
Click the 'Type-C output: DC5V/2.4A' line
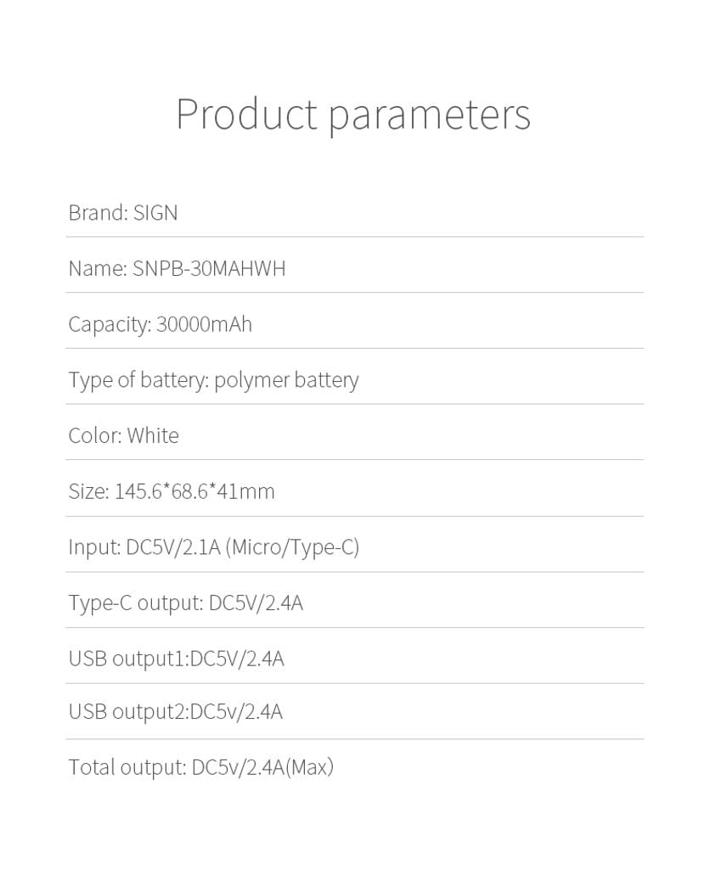tap(185, 603)
